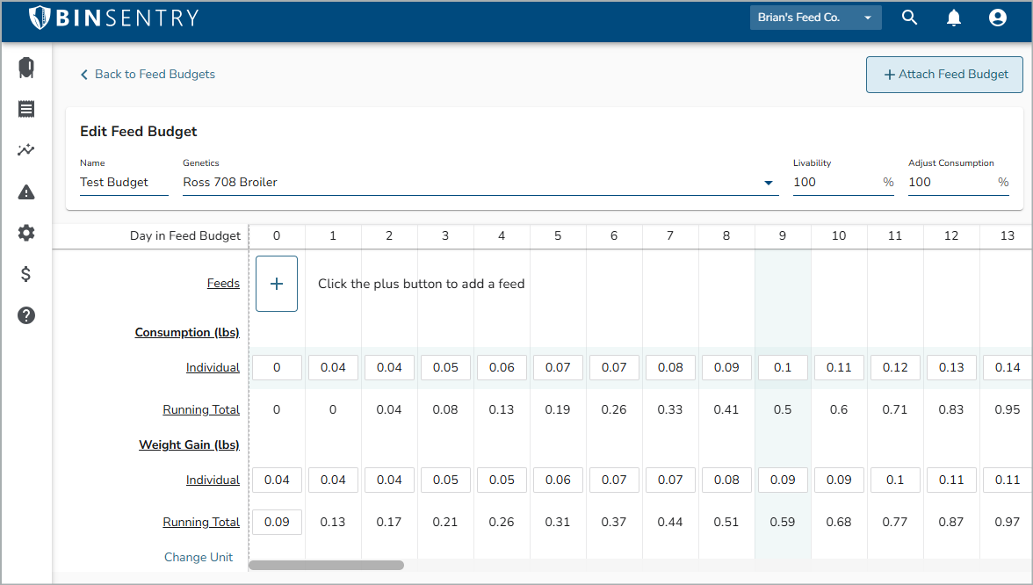The height and width of the screenshot is (585, 1033).
Task: Expand the Brian's Feed Co. company selector
Action: [815, 17]
